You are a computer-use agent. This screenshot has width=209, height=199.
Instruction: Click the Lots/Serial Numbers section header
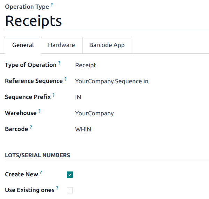click(37, 155)
